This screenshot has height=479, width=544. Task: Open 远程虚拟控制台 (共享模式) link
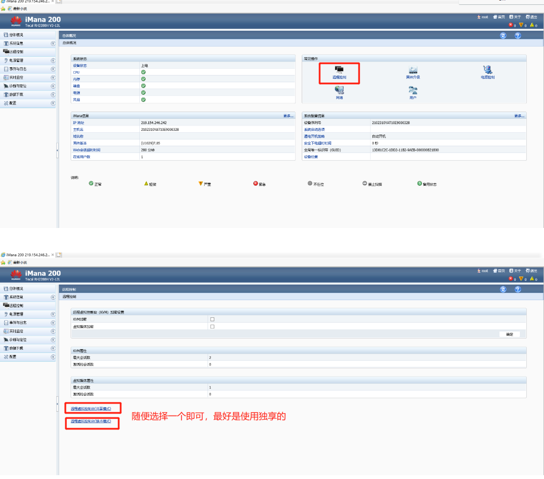(91, 409)
